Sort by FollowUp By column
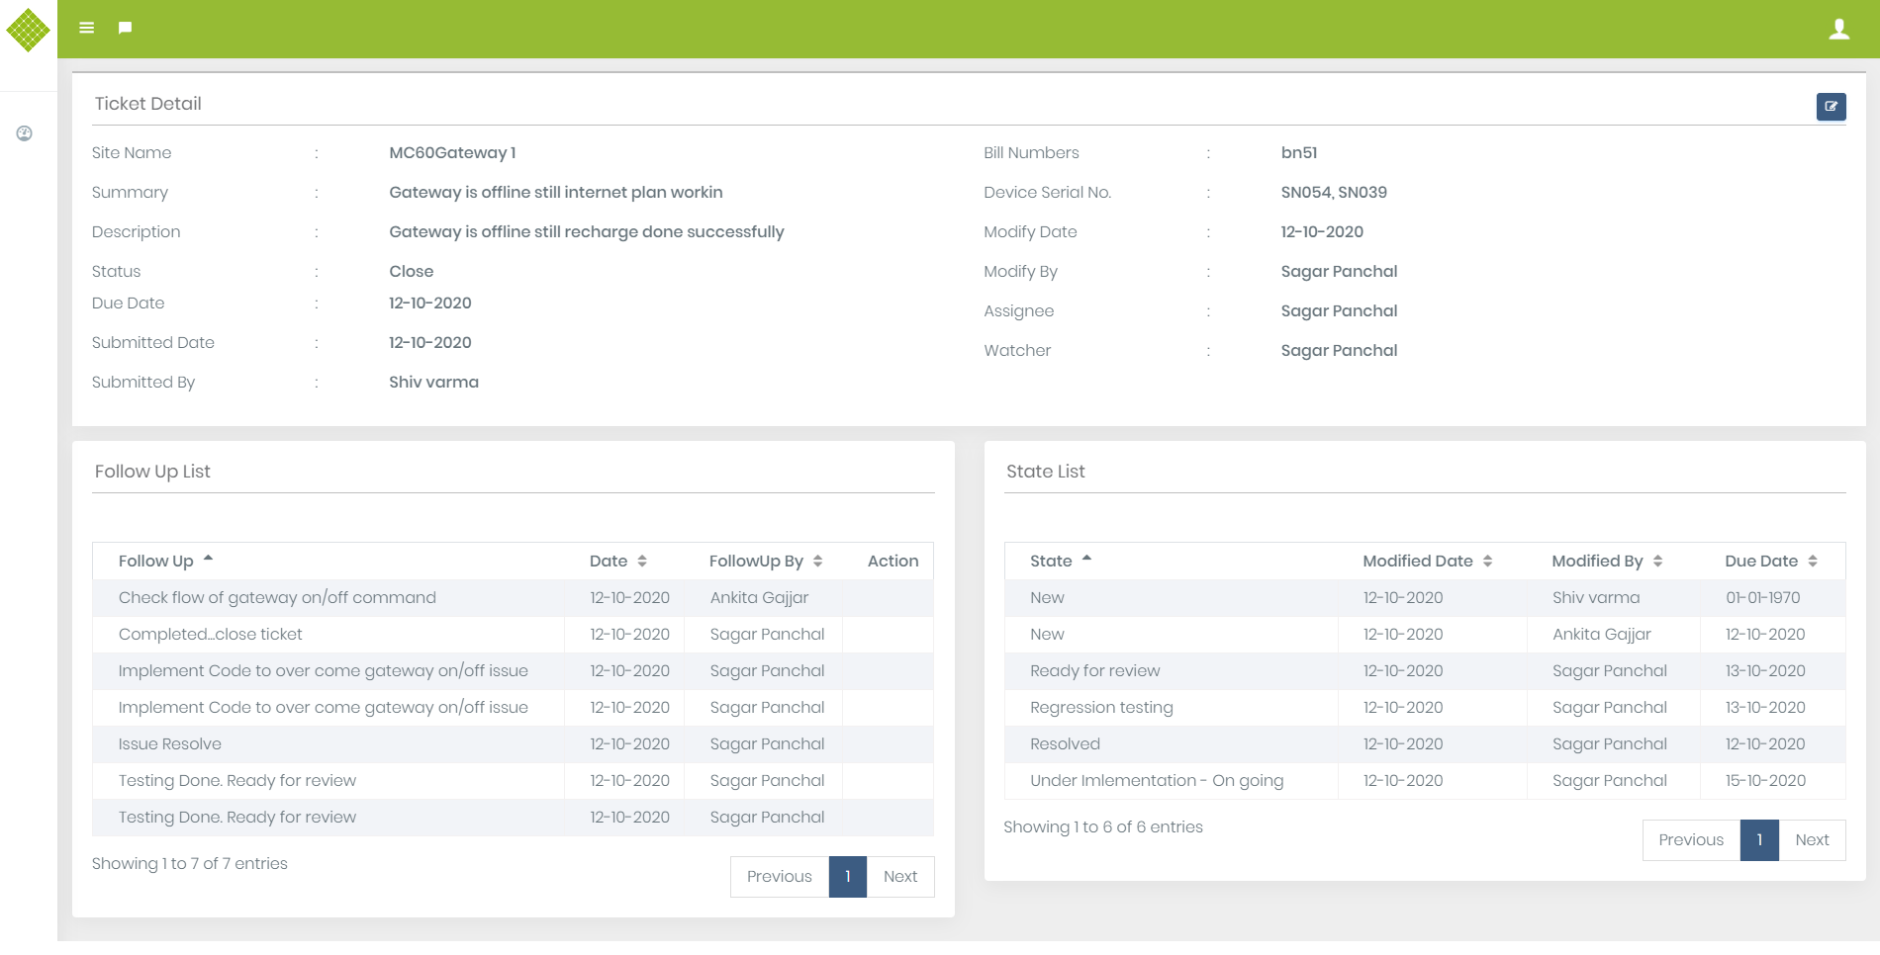 (x=765, y=562)
